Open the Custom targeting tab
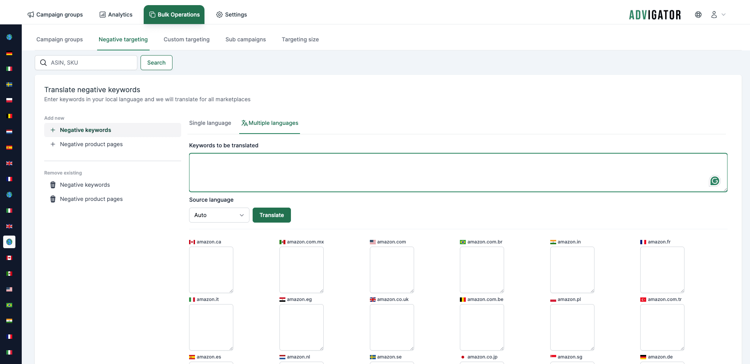Screen dimensions: 750x364 [186, 39]
